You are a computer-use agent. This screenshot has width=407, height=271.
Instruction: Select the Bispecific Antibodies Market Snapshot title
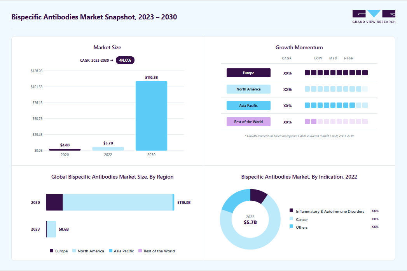(x=94, y=17)
